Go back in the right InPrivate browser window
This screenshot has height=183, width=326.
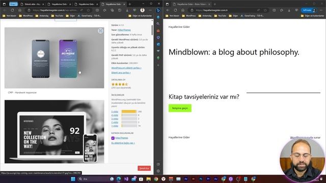tap(168, 10)
